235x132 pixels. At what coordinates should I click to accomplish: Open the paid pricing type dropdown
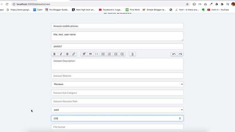117,110
